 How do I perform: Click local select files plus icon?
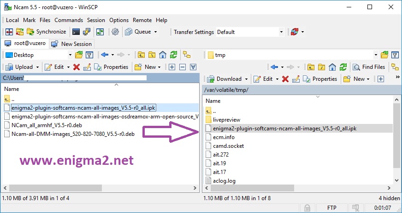[172, 67]
